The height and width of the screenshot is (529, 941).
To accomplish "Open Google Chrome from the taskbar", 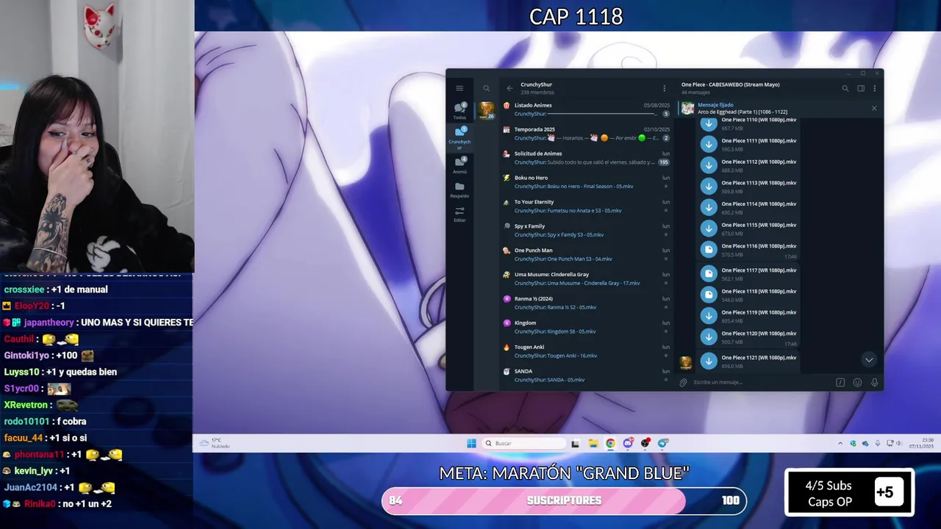I will (x=610, y=443).
